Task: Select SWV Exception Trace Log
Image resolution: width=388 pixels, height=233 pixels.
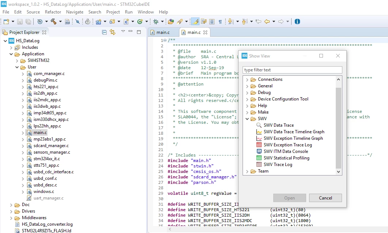Action: coord(288,145)
